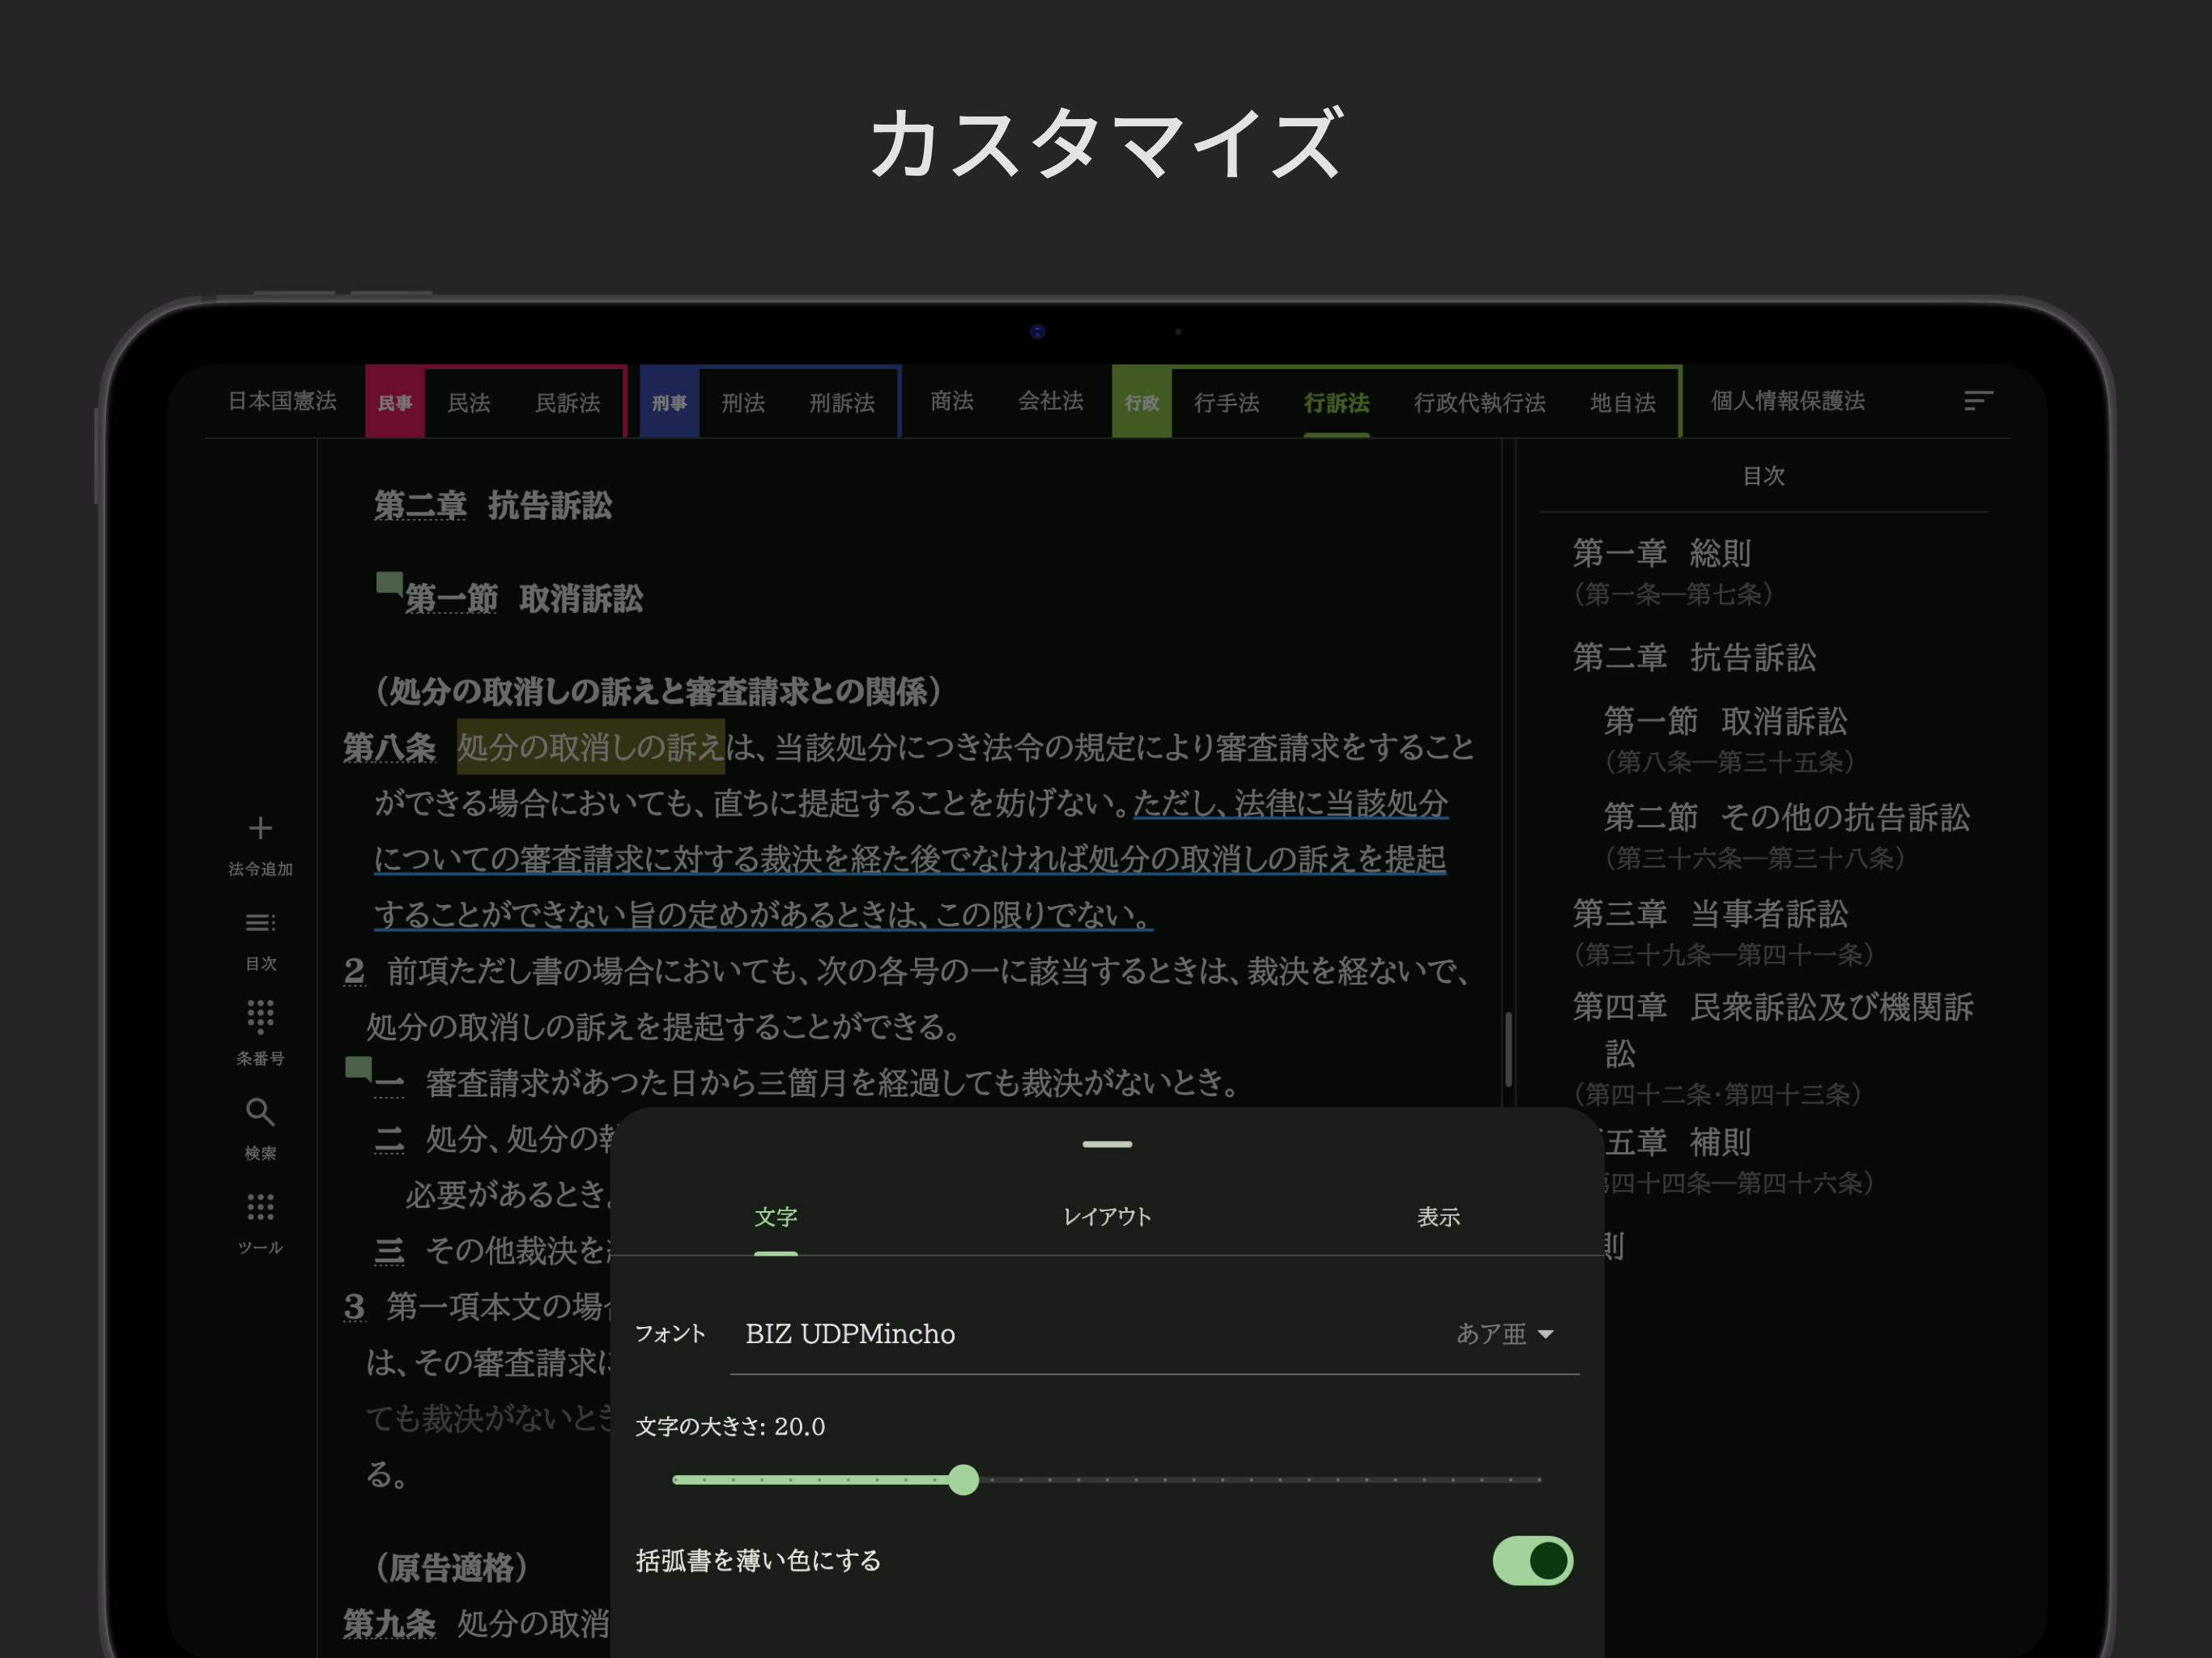Open the 刑法 tab
The height and width of the screenshot is (1658, 2212).
coord(742,403)
